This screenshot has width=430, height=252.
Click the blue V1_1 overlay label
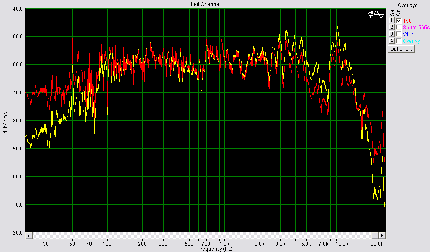(408, 34)
